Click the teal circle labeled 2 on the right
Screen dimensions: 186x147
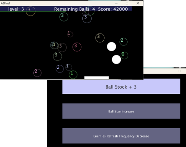(x=124, y=42)
